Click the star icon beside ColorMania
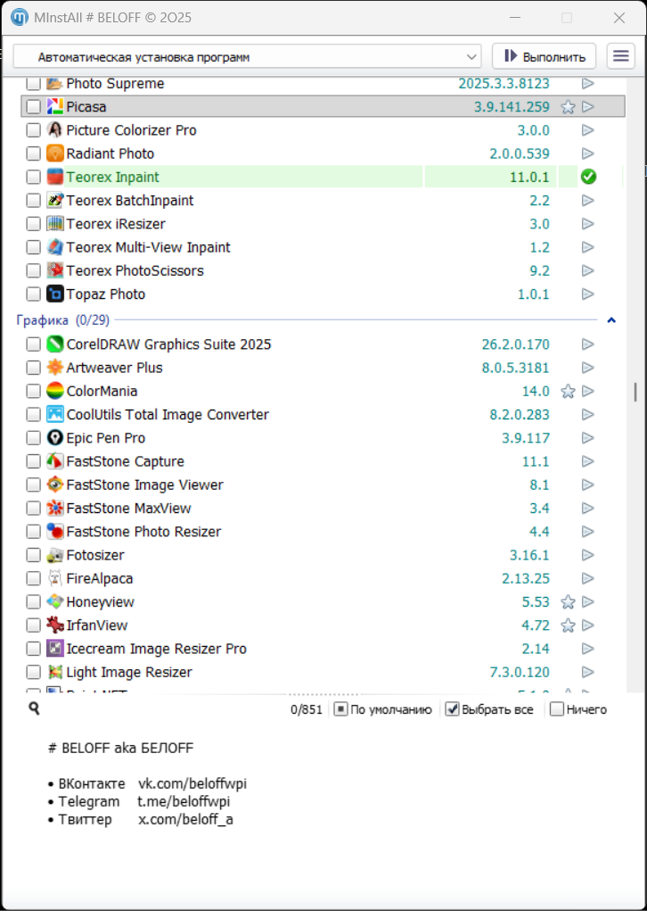 (x=568, y=391)
